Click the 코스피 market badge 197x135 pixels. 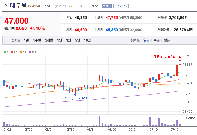point(47,6)
